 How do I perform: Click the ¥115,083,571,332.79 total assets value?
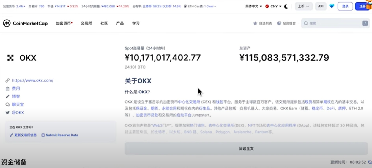(x=284, y=58)
